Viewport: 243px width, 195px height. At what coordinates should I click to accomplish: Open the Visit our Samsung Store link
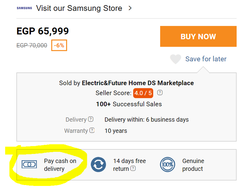pos(79,8)
